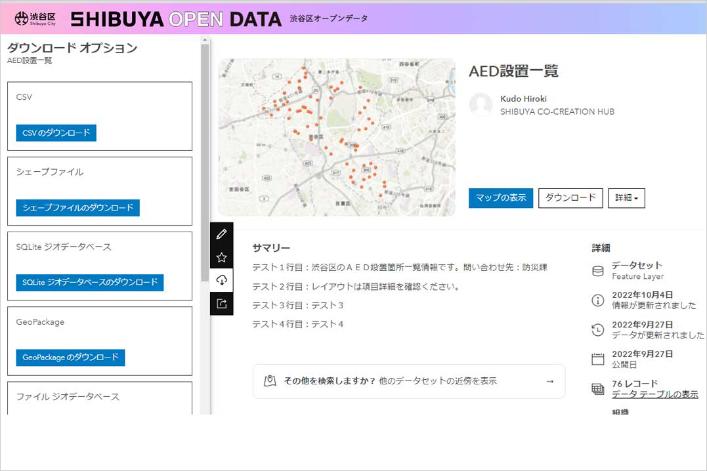Viewport: 707px width, 471px height.
Task: Select the cloud download icon
Action: click(x=221, y=280)
